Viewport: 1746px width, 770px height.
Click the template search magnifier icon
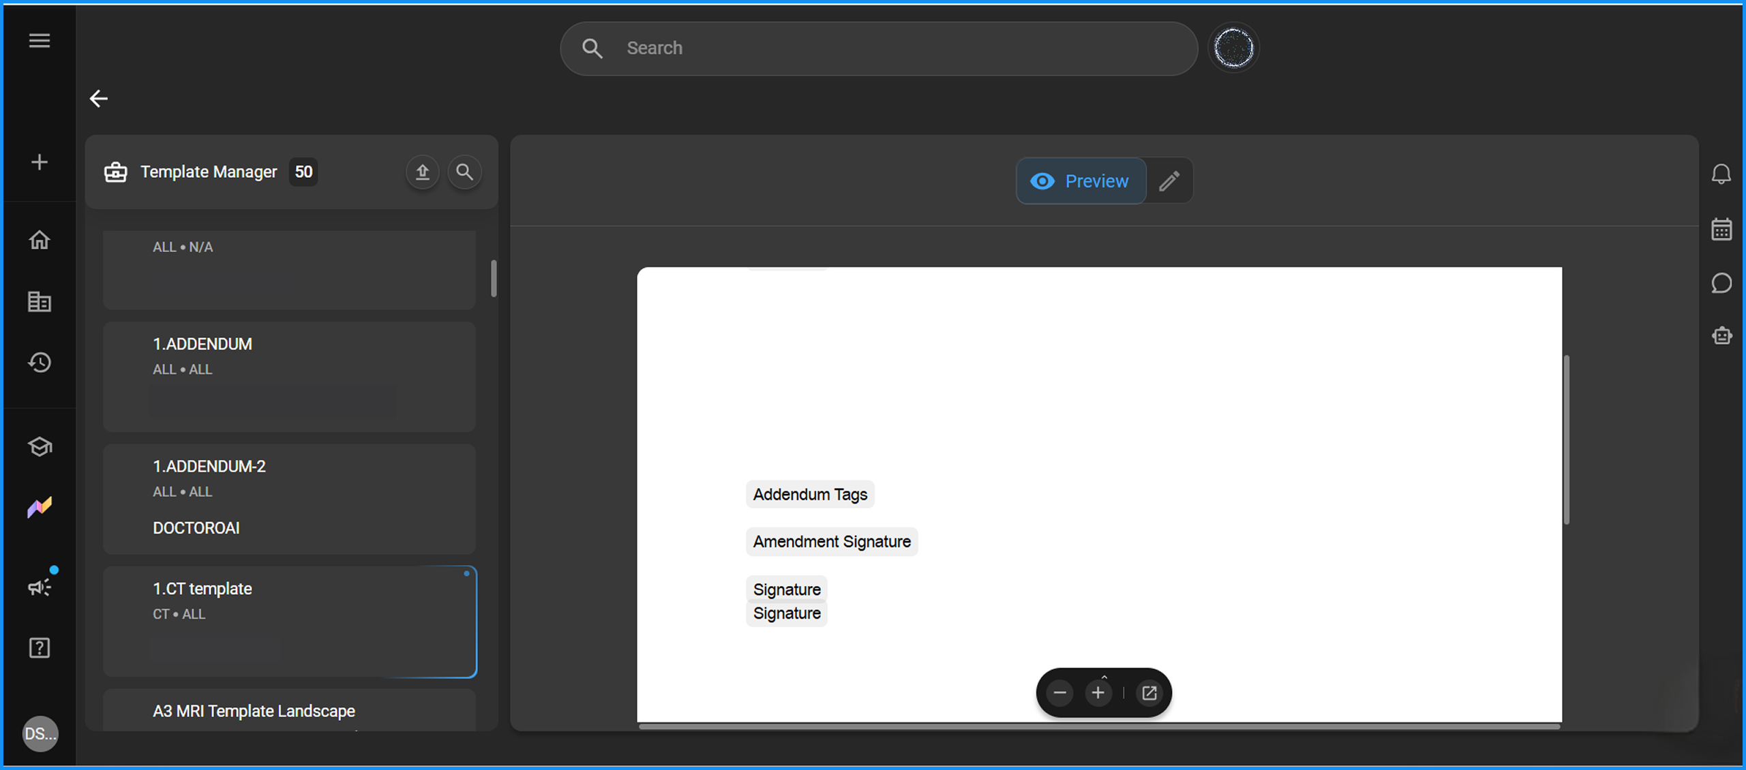pyautogui.click(x=464, y=172)
